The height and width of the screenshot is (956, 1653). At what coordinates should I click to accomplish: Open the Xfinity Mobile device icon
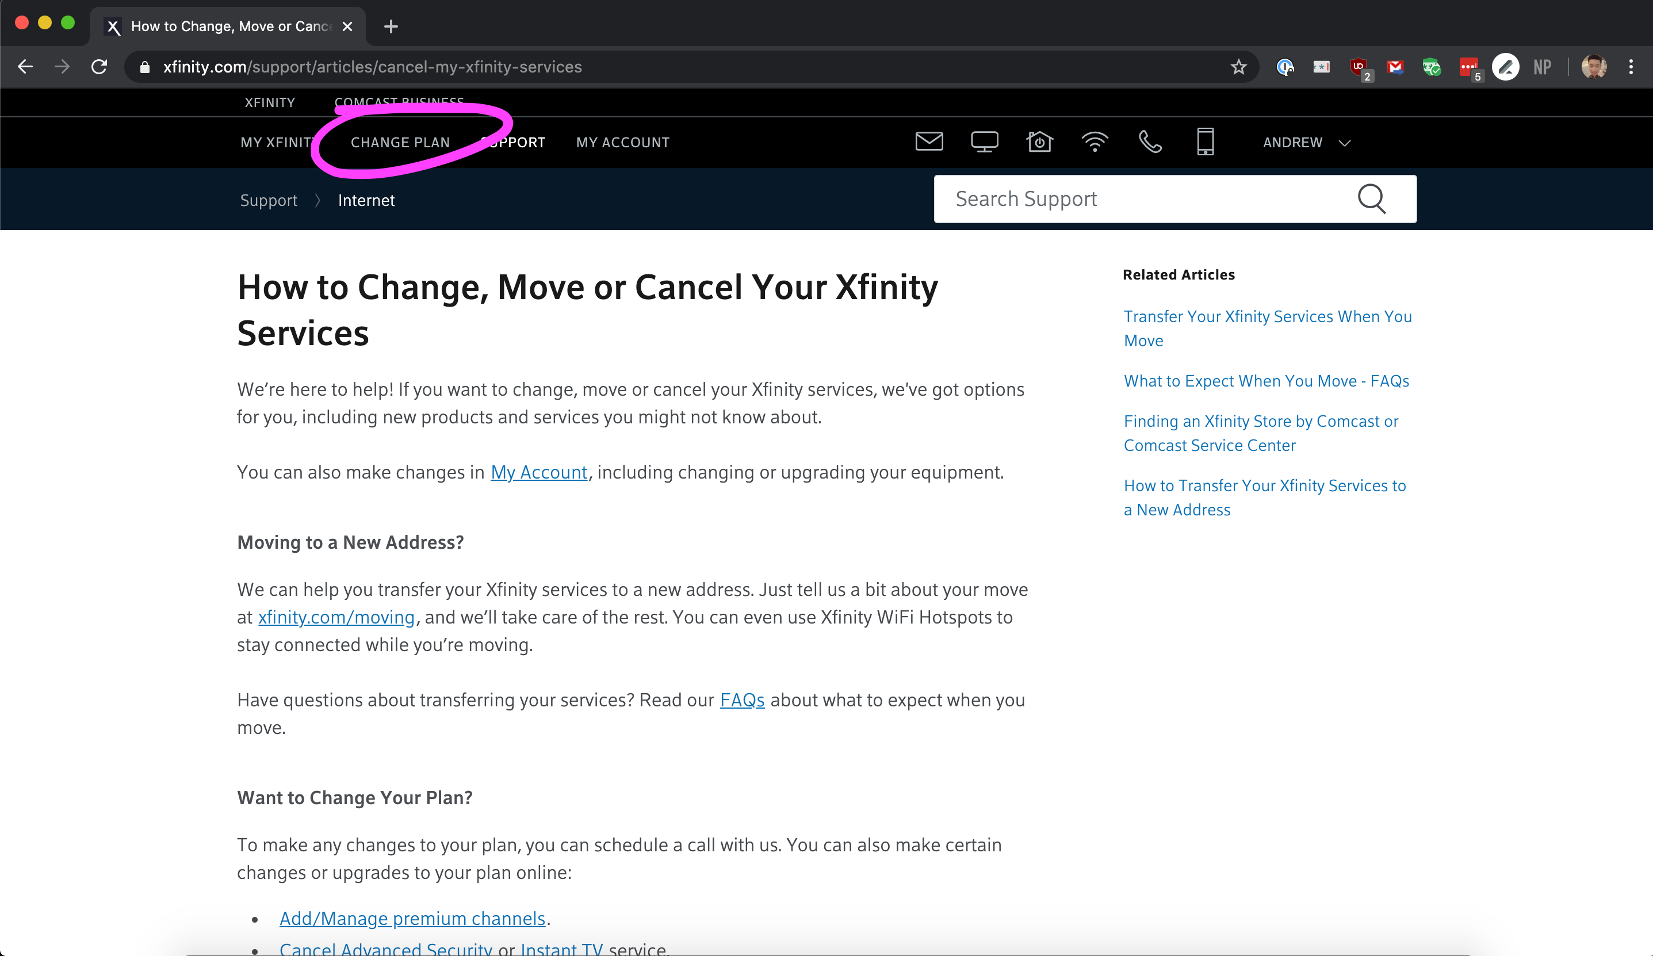[1205, 142]
